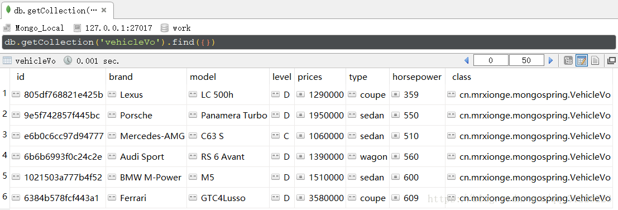Select the id cell 6b6b6993f0c24c2e
The height and width of the screenshot is (210, 618).
[x=58, y=156]
